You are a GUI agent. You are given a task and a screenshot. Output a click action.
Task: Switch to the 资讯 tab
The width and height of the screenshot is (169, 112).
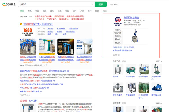[x=30, y=10]
